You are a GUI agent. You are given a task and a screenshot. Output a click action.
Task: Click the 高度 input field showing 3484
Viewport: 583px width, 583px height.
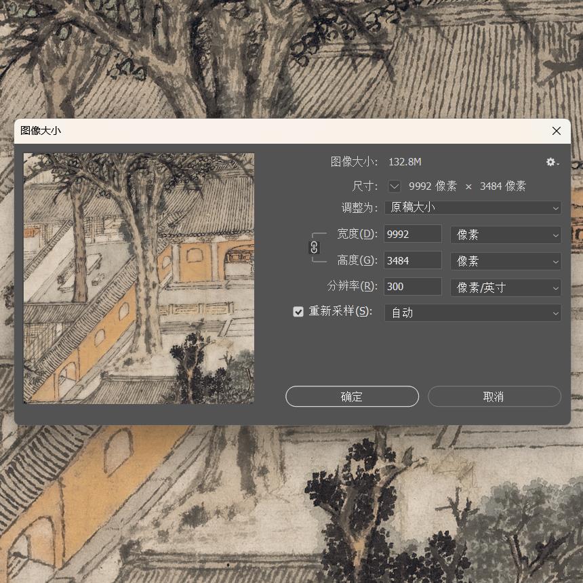pyautogui.click(x=413, y=260)
